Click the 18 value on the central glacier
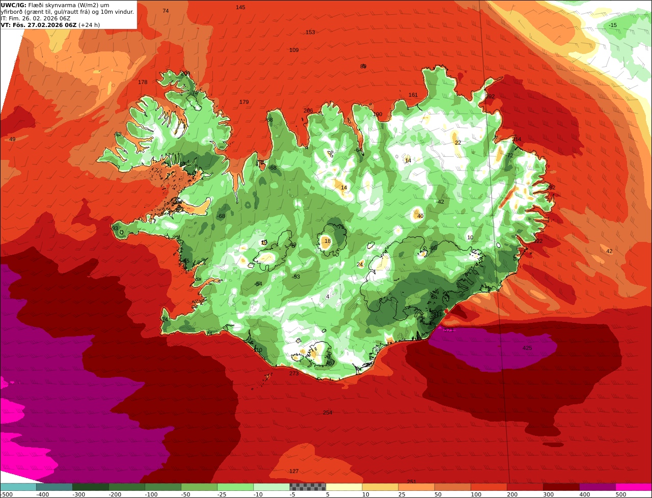Screen dimensions: 652x498 [x=328, y=241]
